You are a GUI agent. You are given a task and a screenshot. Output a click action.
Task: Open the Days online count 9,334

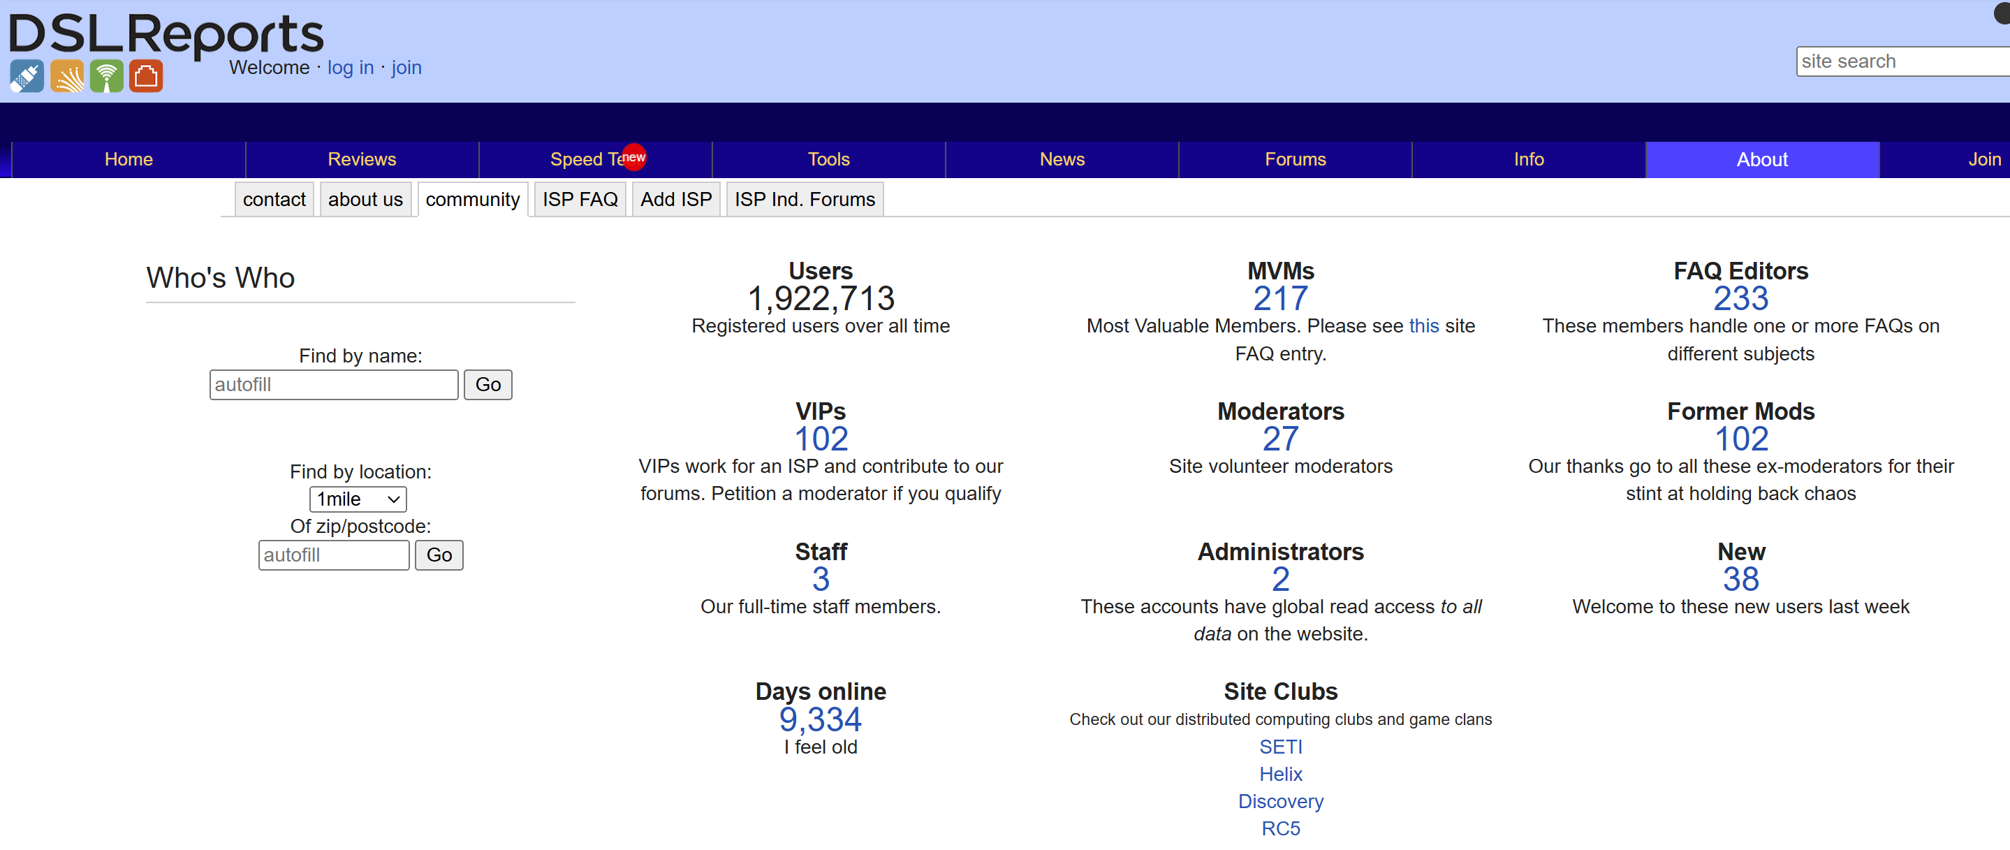tap(821, 719)
